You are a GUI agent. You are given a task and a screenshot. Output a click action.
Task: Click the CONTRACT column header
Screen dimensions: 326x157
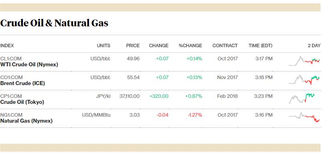click(x=225, y=46)
